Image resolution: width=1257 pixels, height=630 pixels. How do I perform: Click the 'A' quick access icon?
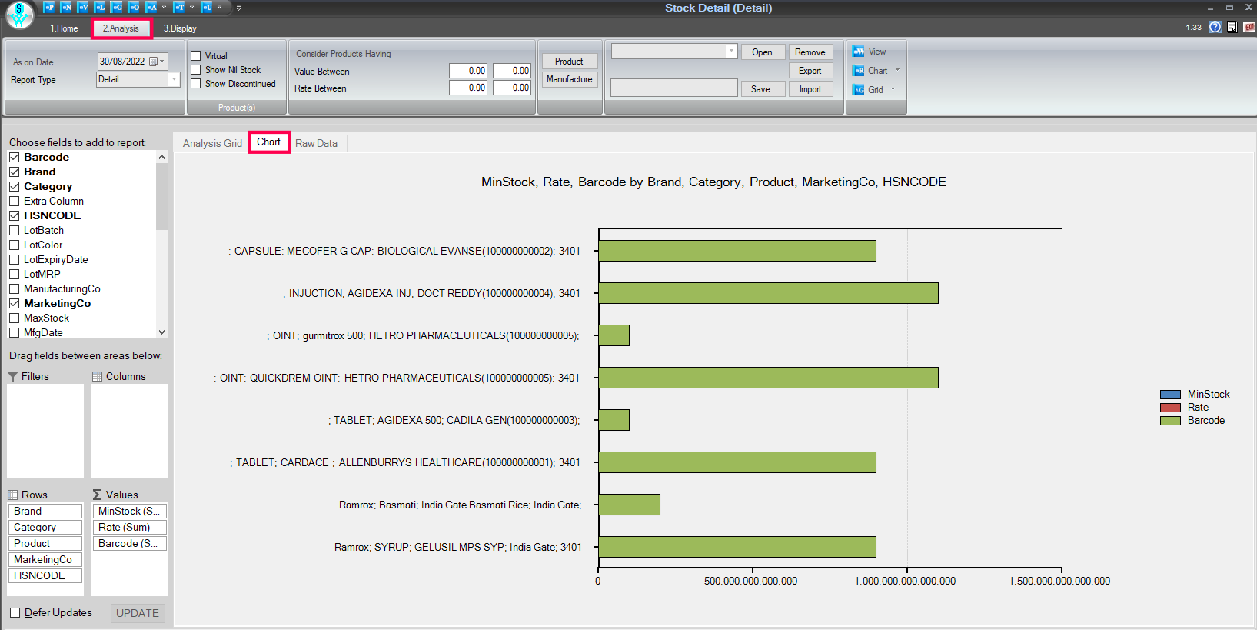pyautogui.click(x=151, y=7)
